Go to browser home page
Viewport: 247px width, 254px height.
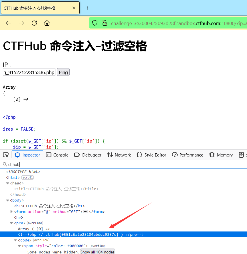(x=47, y=23)
